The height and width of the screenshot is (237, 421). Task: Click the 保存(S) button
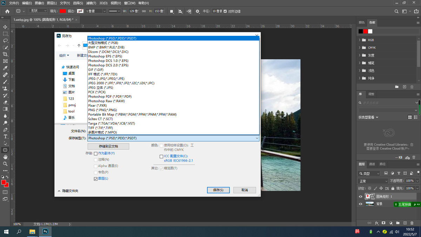coord(218,190)
